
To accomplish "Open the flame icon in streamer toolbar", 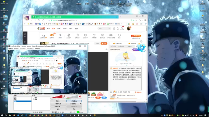I will click(69, 35).
